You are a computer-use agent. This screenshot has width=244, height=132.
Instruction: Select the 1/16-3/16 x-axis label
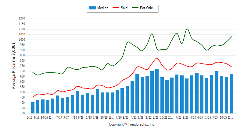tap(33, 117)
